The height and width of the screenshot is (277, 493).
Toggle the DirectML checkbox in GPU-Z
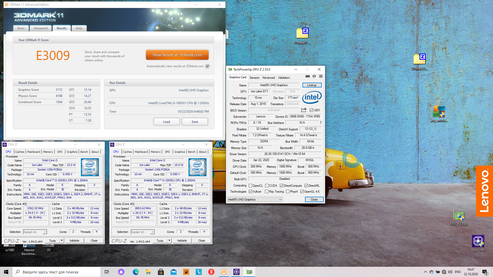click(x=306, y=186)
